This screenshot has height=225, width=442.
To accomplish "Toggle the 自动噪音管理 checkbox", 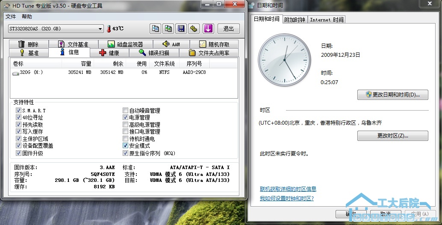I will [125, 111].
